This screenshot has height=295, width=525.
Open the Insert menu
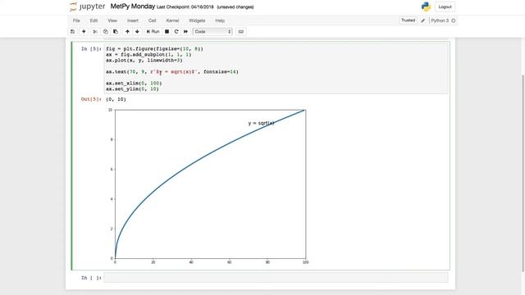point(133,20)
